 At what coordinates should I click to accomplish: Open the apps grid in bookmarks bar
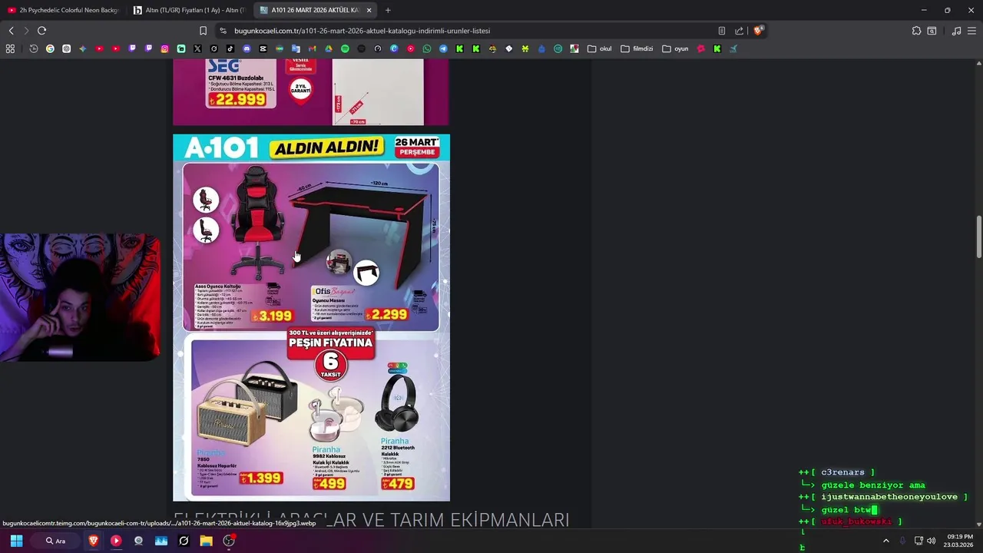point(10,48)
